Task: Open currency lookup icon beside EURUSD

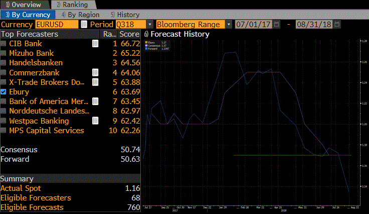Action: point(84,24)
